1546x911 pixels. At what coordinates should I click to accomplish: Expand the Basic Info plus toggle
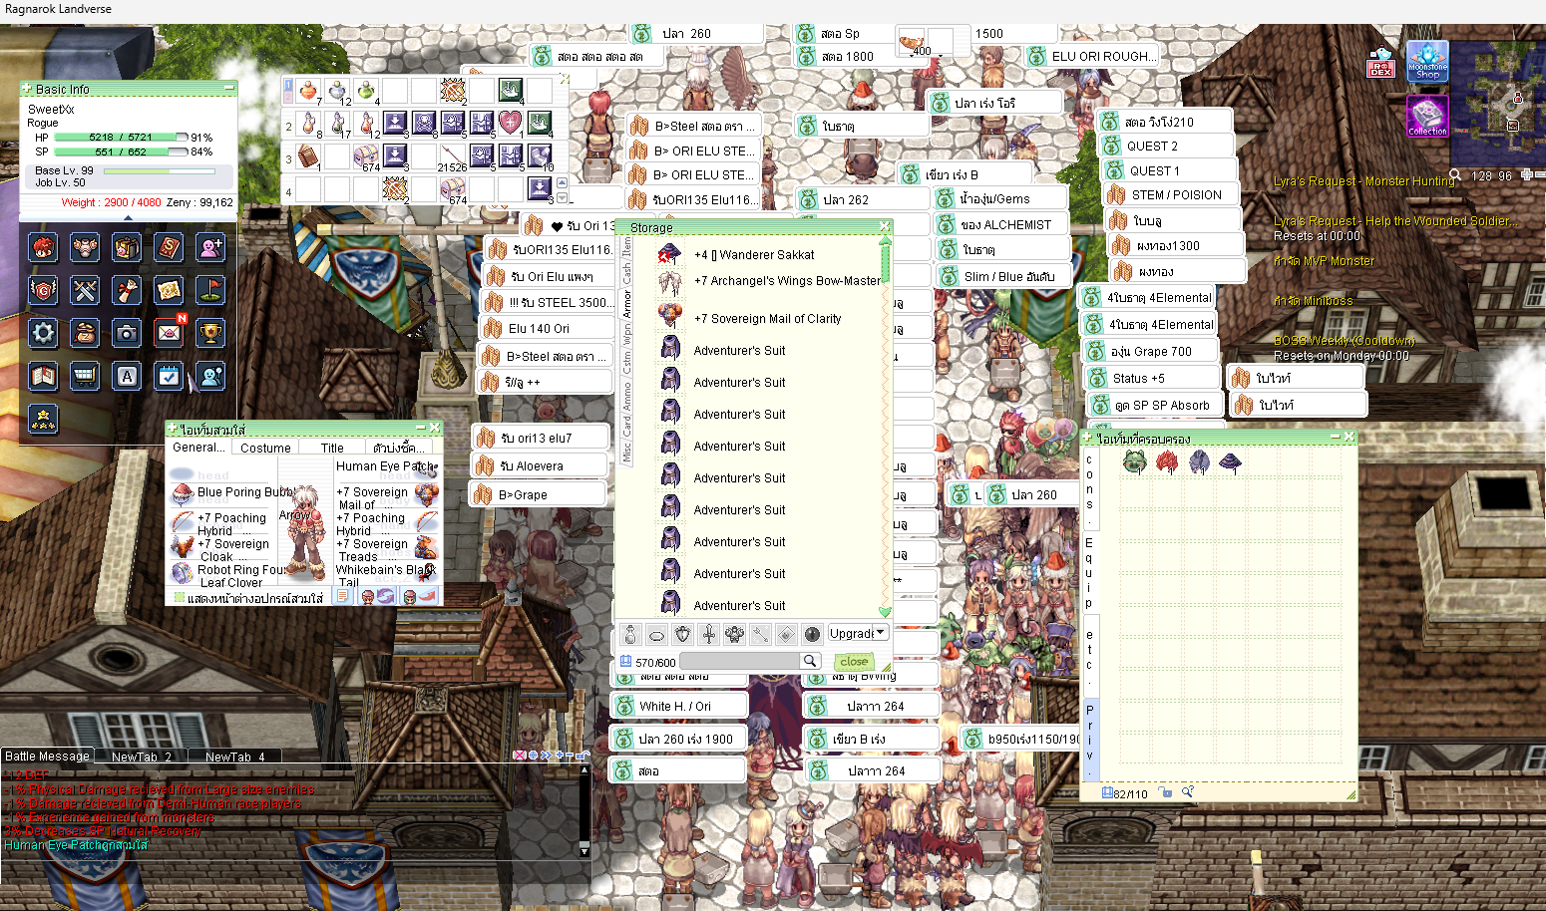pyautogui.click(x=26, y=89)
